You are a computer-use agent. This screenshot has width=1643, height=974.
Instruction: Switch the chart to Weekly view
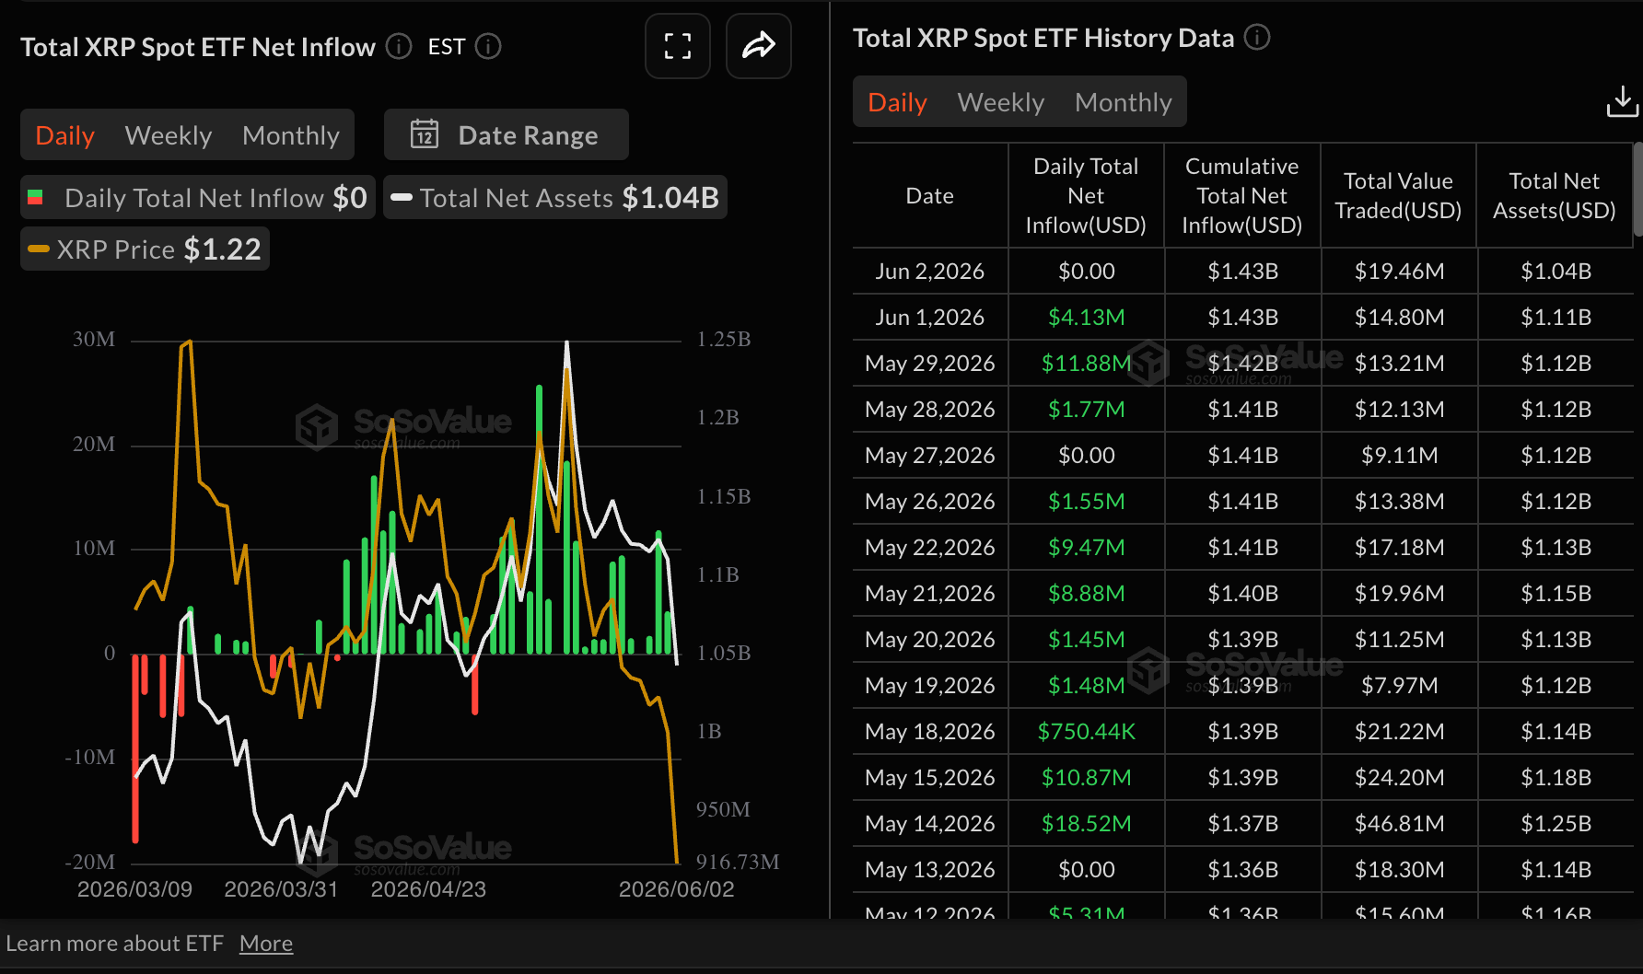[x=169, y=135]
